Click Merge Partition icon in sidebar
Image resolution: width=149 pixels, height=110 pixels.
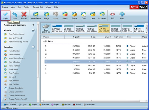point(5,66)
